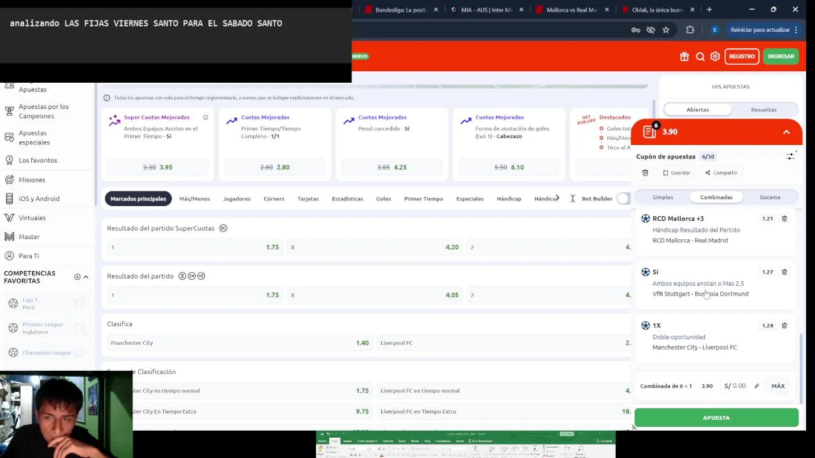Collapse the COMPETENCIAS FAVORITAS section
This screenshot has height=458, width=815.
pos(86,277)
